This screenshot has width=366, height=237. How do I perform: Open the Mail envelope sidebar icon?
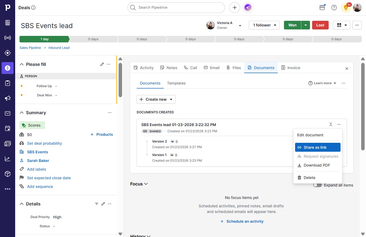8,113
